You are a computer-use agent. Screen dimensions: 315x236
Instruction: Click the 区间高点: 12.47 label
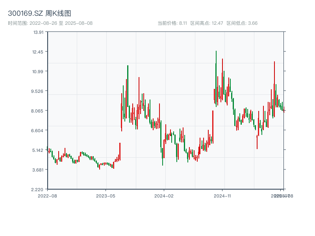click(x=207, y=23)
